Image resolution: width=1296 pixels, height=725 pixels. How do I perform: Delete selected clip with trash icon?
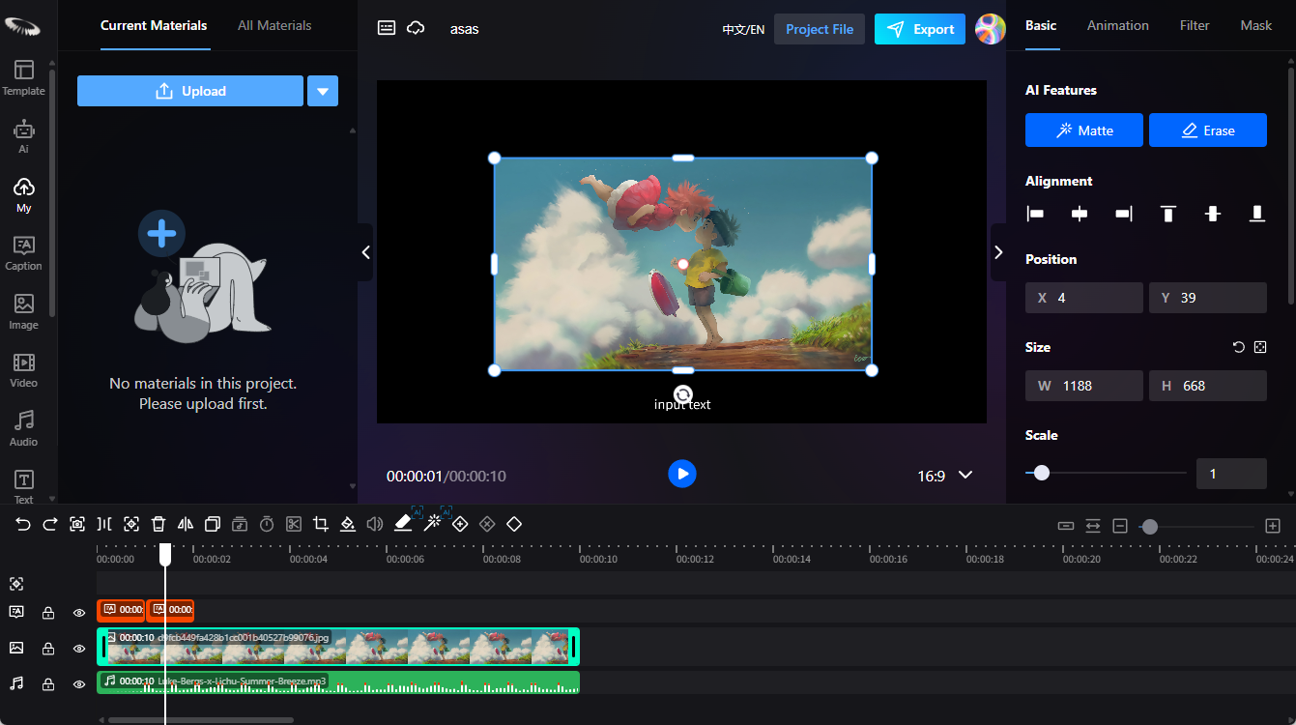point(158,524)
